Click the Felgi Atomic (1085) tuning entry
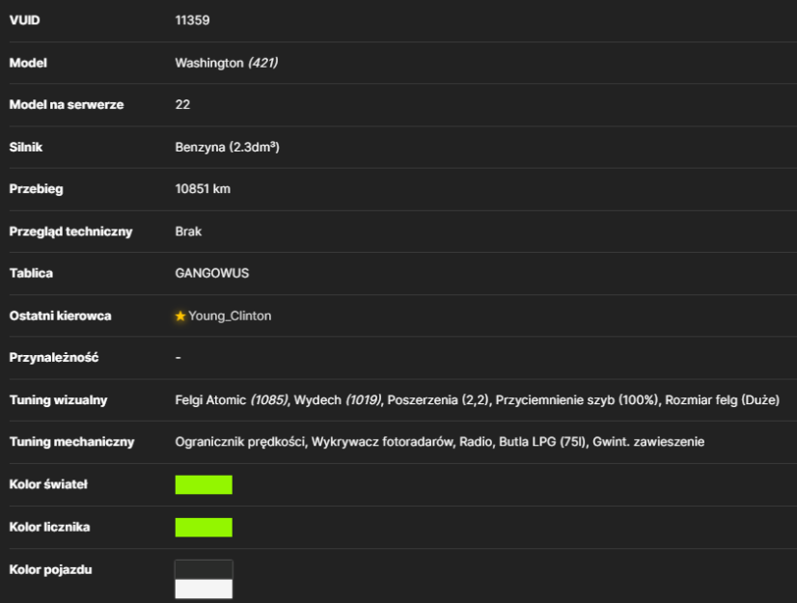 click(x=232, y=400)
